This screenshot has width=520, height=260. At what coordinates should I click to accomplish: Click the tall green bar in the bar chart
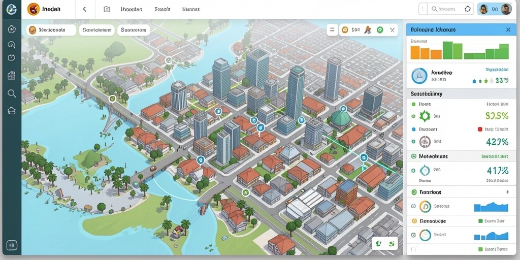click(448, 50)
